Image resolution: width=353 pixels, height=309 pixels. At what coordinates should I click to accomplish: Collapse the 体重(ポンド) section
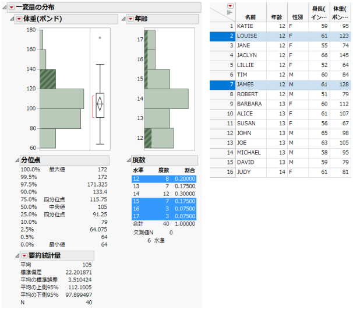[12, 19]
